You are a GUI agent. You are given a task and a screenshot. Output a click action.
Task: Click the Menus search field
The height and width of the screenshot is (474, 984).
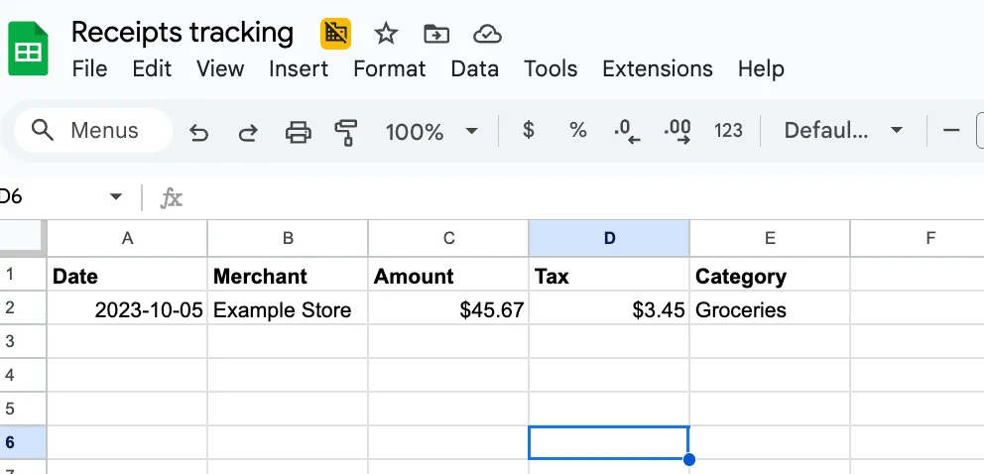[x=93, y=131]
